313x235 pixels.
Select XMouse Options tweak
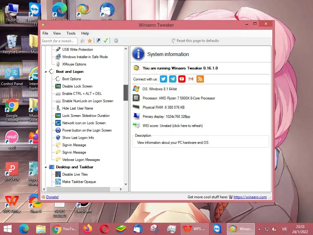(74, 64)
